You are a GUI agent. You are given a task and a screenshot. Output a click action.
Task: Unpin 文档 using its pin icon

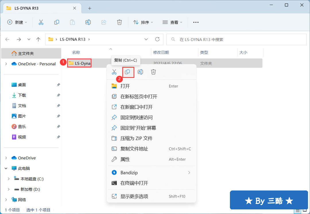[x=58, y=106]
